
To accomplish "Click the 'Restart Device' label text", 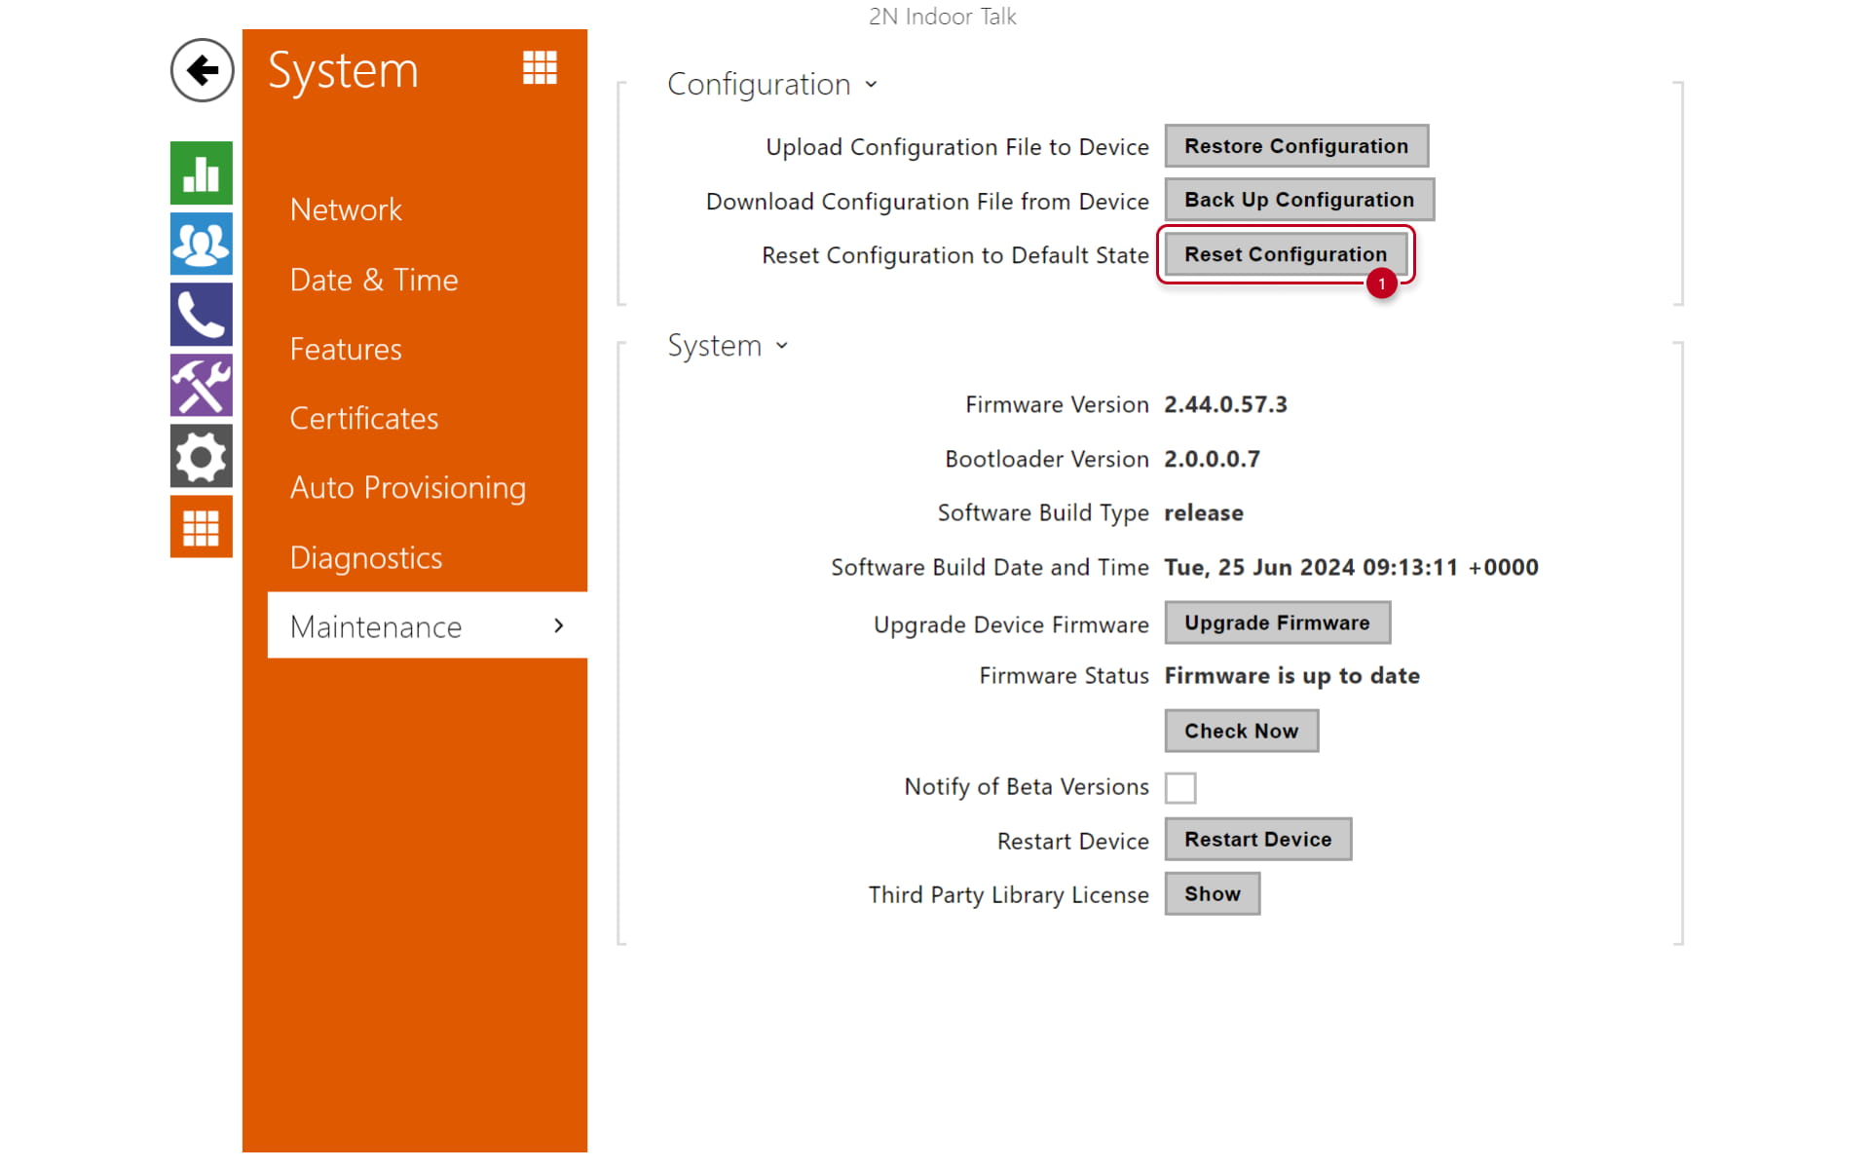I will (1072, 842).
